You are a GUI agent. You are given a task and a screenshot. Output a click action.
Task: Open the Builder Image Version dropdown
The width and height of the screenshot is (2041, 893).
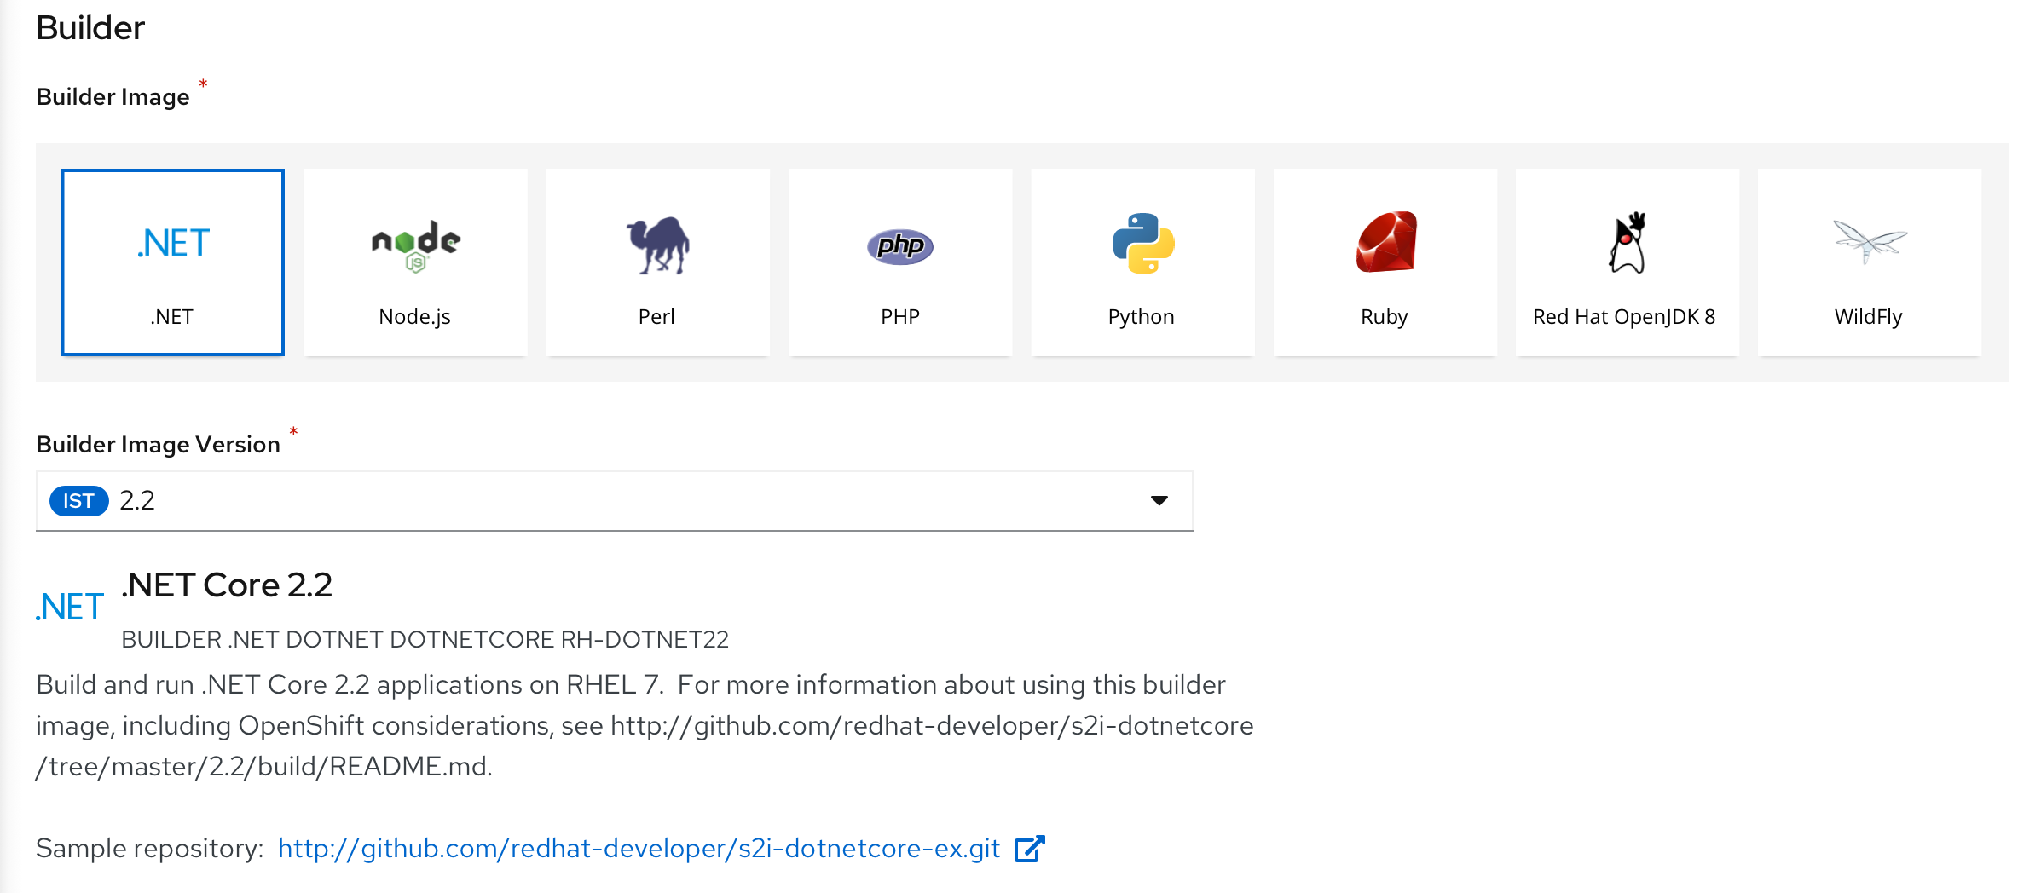[614, 500]
